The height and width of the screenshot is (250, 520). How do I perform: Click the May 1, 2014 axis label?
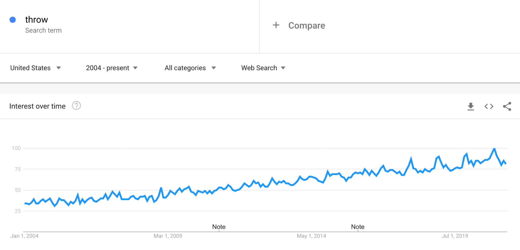coord(311,236)
